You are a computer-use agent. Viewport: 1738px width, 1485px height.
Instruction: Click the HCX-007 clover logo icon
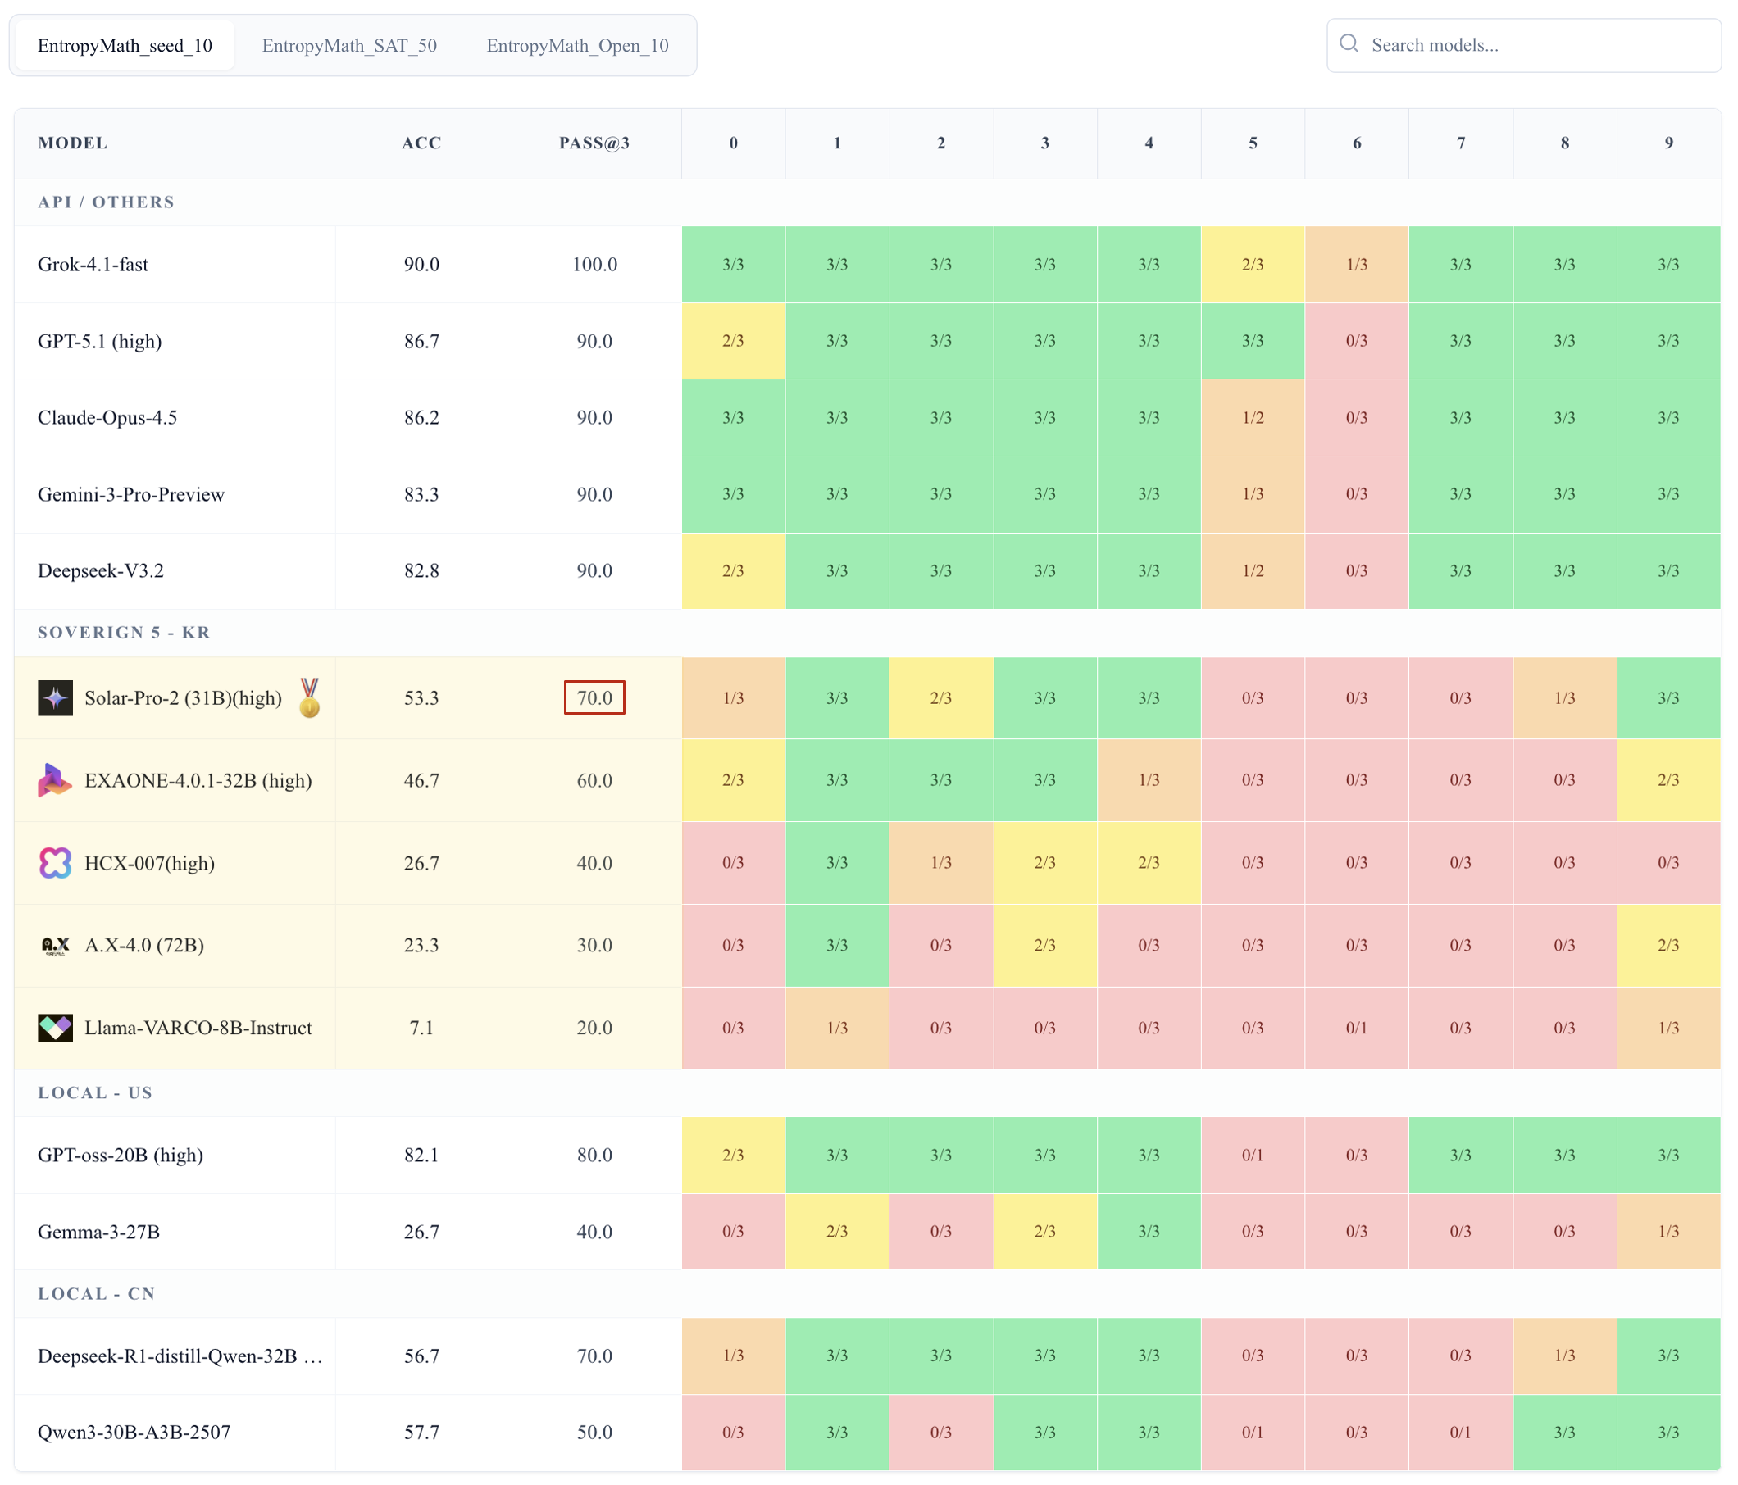click(56, 863)
